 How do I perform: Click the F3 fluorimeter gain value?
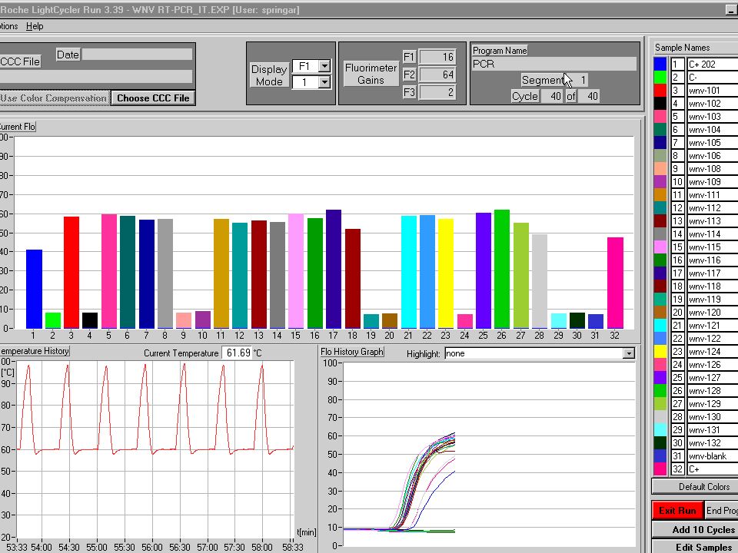tap(437, 92)
